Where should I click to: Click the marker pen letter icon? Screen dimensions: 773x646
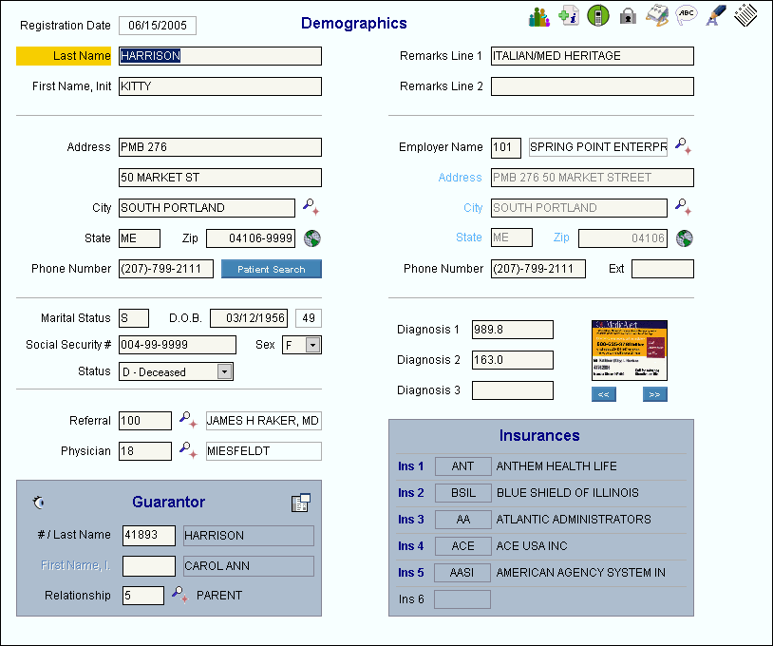pos(715,15)
